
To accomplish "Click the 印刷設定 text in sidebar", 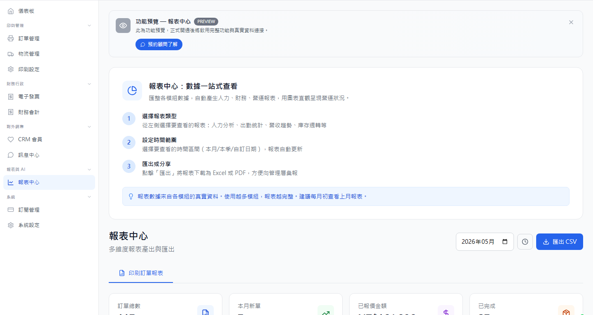I will 29,69.
